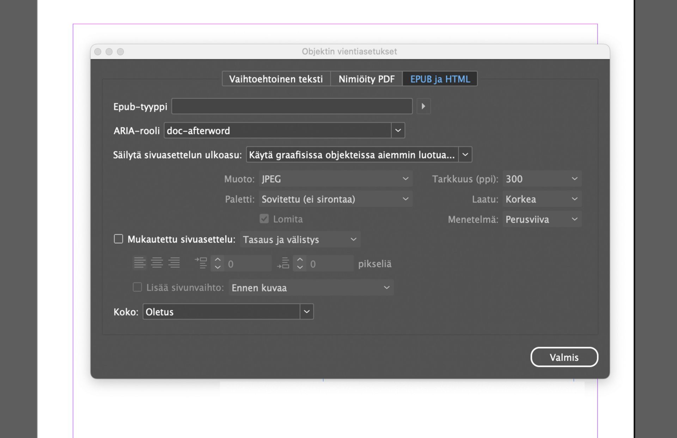
Task: Enable Lisää sivunvaihto
Action: 137,287
